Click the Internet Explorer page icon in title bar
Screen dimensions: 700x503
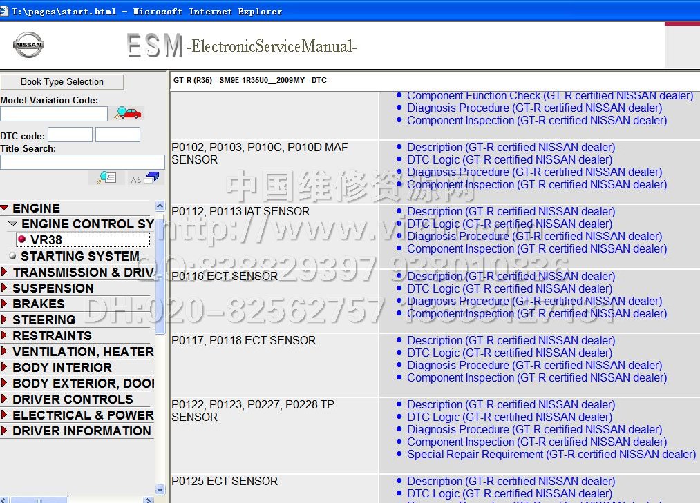4,11
